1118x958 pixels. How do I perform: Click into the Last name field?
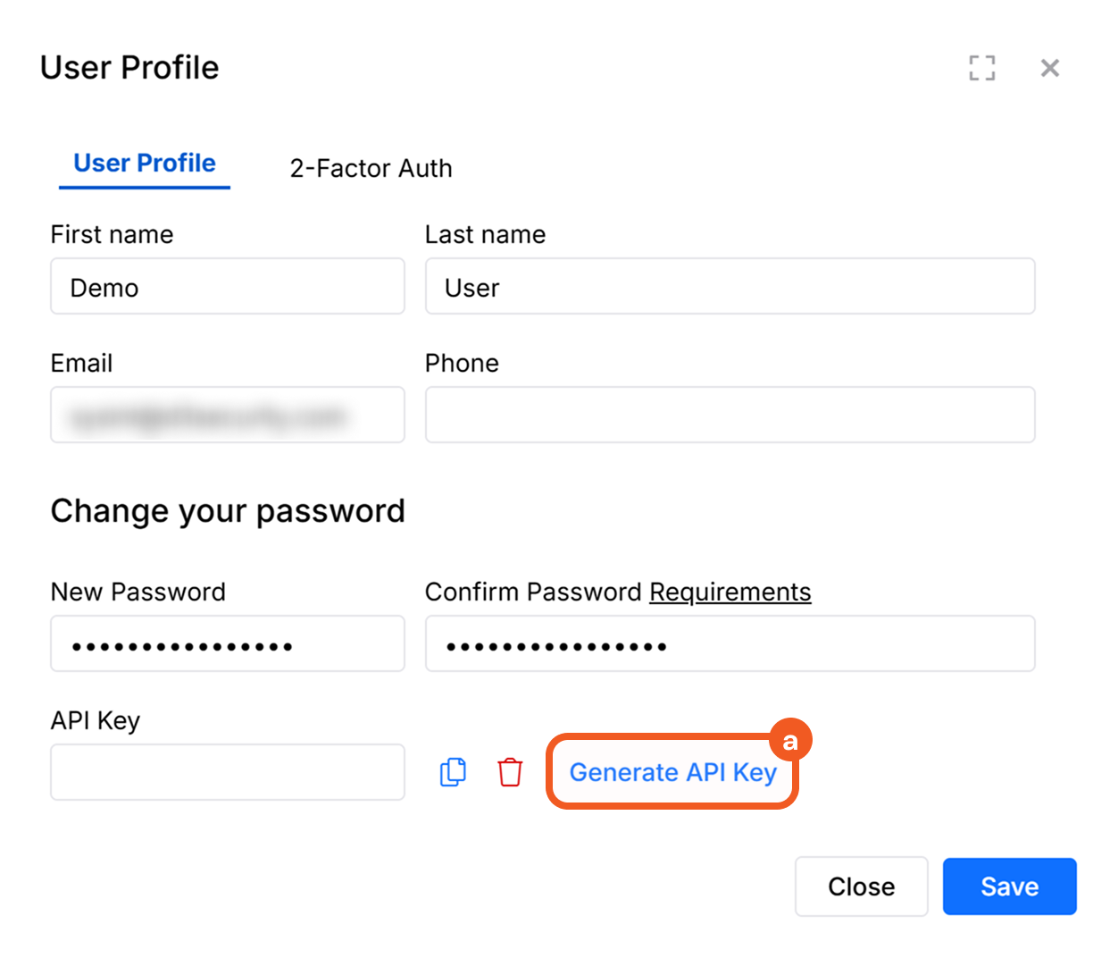pyautogui.click(x=730, y=287)
